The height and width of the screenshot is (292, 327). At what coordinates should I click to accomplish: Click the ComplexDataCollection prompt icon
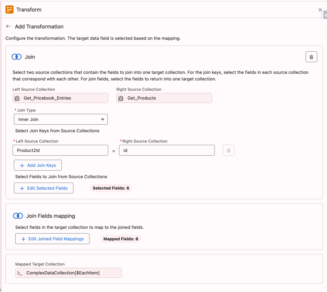tap(19, 273)
